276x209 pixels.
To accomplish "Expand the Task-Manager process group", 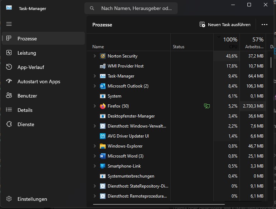I will click(95, 76).
